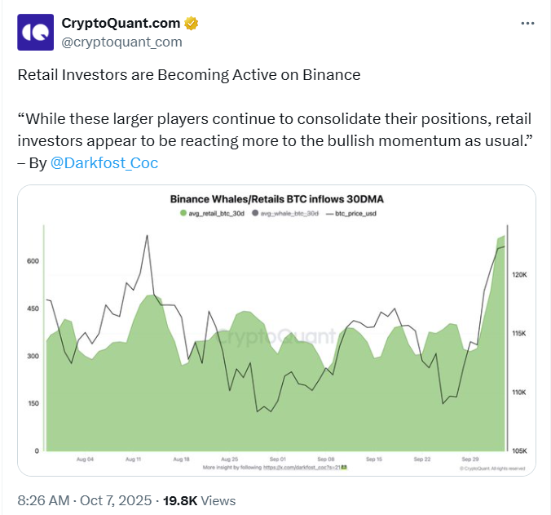Click the green retail legend dot
Image resolution: width=551 pixels, height=515 pixels.
click(x=183, y=214)
